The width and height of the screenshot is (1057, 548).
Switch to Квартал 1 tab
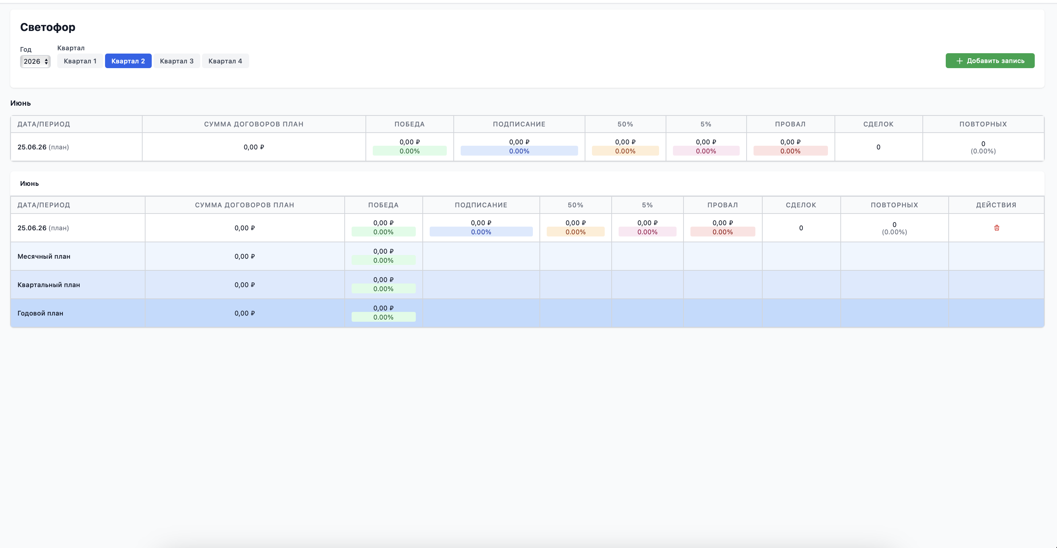pos(80,61)
